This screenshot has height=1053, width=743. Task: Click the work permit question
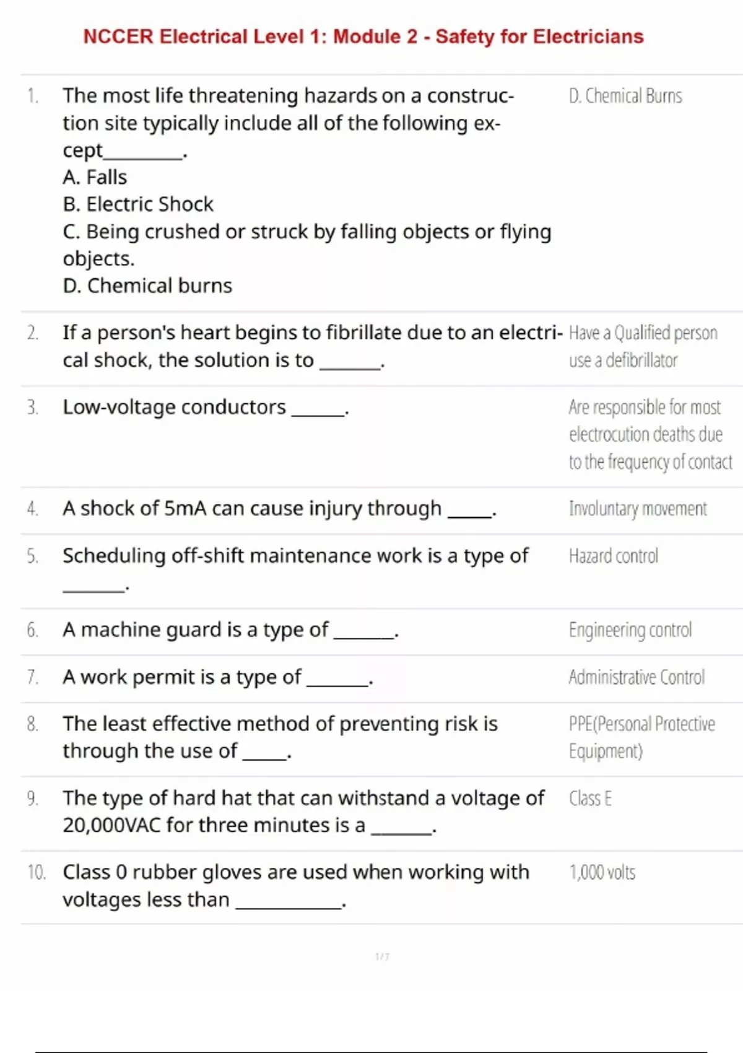pos(182,677)
